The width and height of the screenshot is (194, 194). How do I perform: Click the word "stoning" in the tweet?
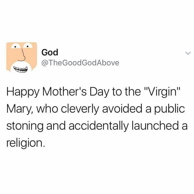point(25,126)
